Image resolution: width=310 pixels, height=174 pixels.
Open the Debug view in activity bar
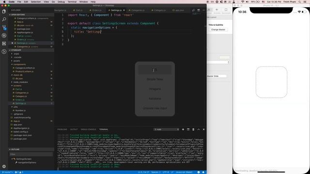[4, 35]
